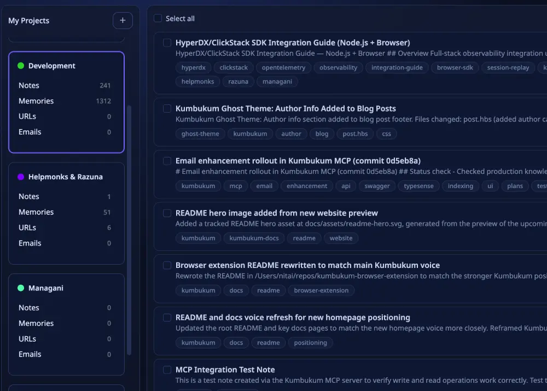The width and height of the screenshot is (547, 391).
Task: Open HyperDX/ClickStack SDK Integration Guide note title
Action: click(x=293, y=43)
